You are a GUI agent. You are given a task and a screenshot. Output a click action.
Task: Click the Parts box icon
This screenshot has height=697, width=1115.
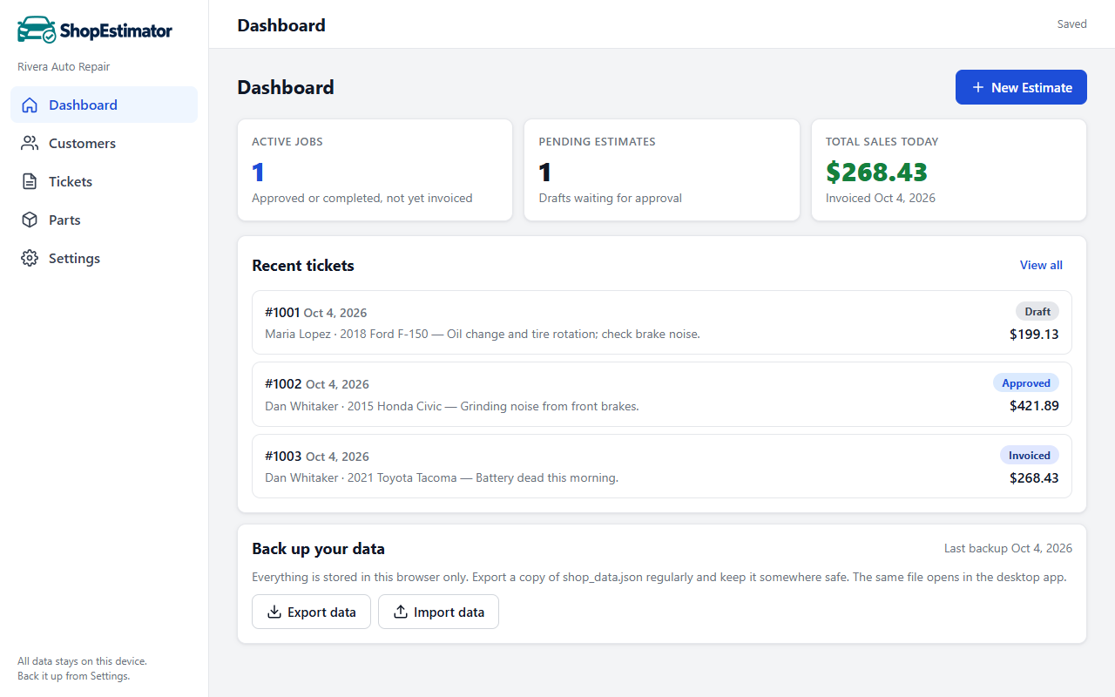tap(30, 220)
